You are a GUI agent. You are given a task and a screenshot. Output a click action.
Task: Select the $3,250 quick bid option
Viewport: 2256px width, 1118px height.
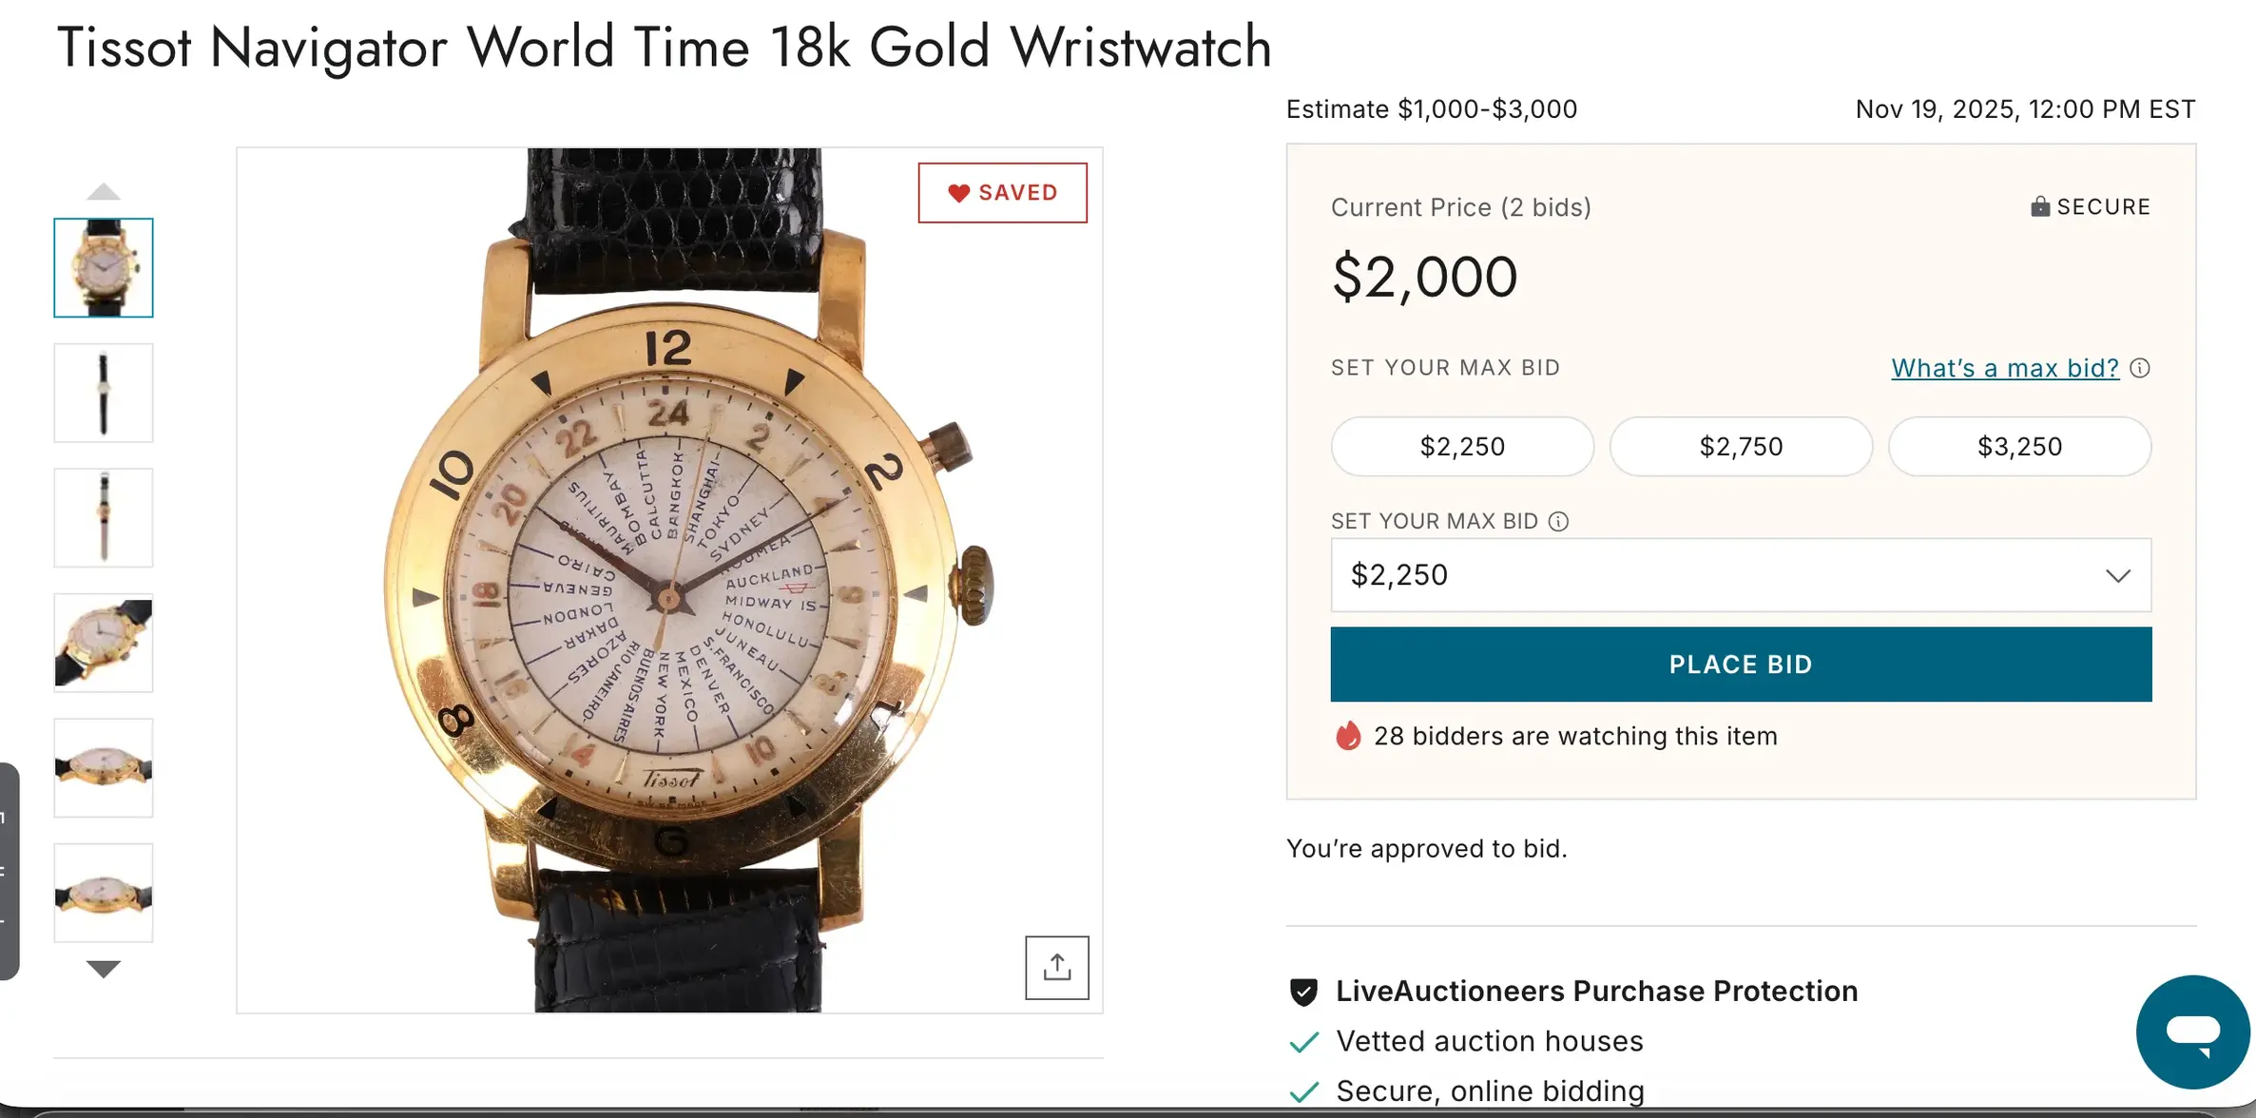pos(2019,447)
